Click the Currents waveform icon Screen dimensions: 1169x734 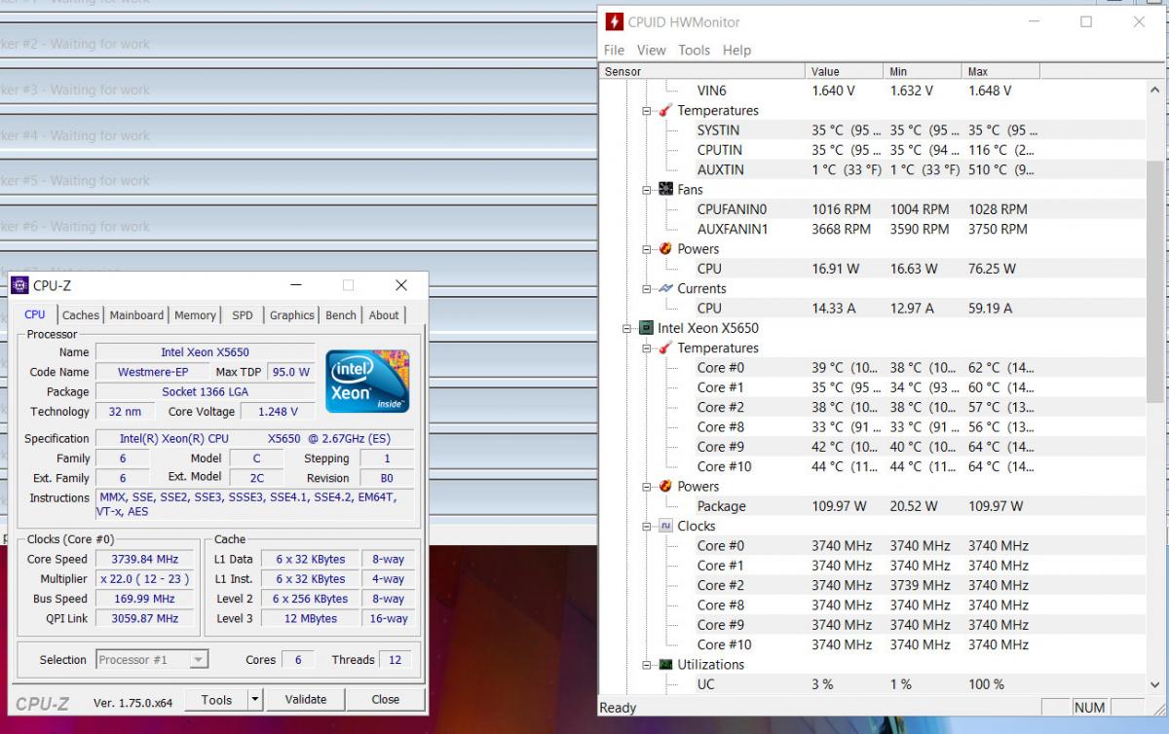tap(664, 289)
